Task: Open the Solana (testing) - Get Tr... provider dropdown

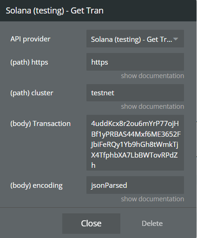Action: pos(135,39)
